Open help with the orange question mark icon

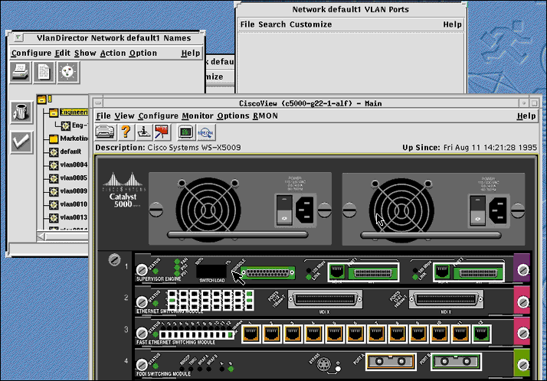pos(126,132)
